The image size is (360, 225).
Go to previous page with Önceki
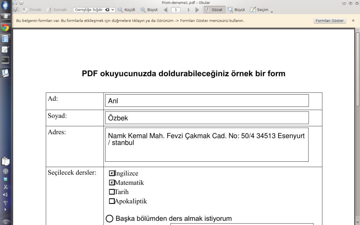click(32, 9)
